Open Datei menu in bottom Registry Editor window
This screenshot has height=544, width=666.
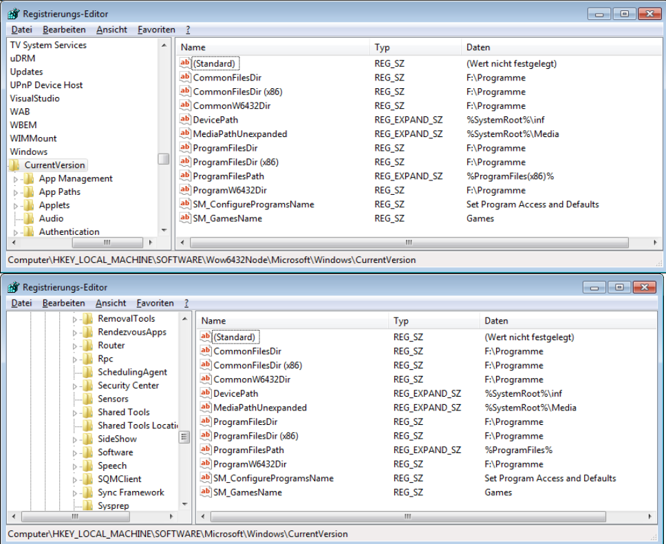pyautogui.click(x=21, y=303)
